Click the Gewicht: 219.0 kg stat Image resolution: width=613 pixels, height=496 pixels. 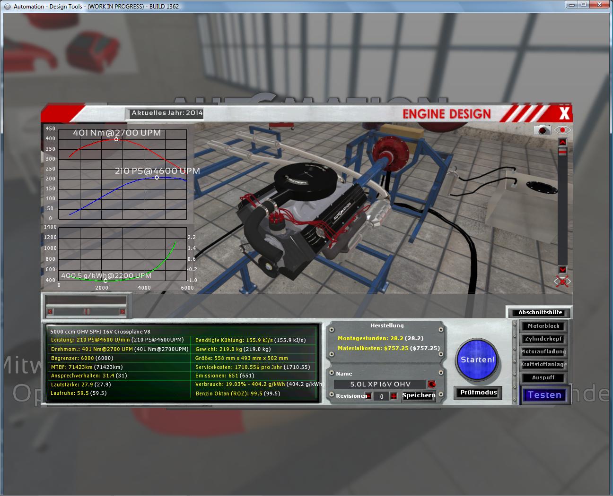[233, 349]
